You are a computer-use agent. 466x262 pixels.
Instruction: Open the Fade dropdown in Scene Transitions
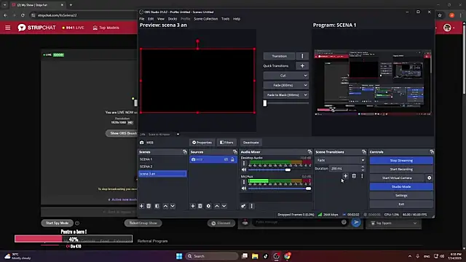(x=340, y=160)
